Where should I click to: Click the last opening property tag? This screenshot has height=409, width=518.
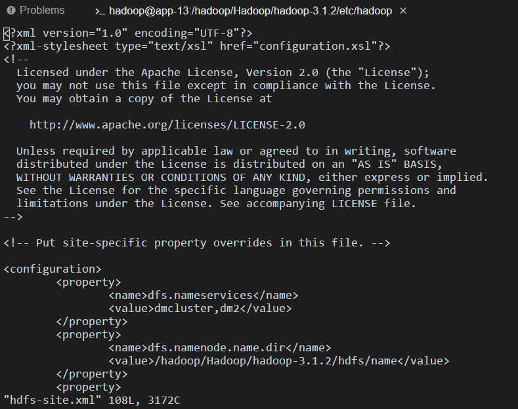(89, 387)
